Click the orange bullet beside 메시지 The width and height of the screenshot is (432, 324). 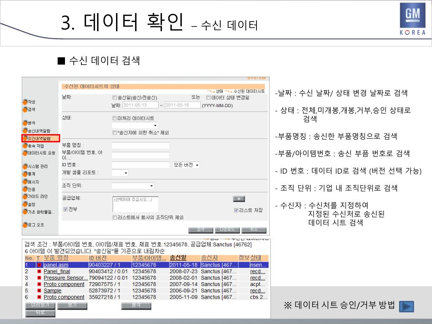pyautogui.click(x=25, y=182)
